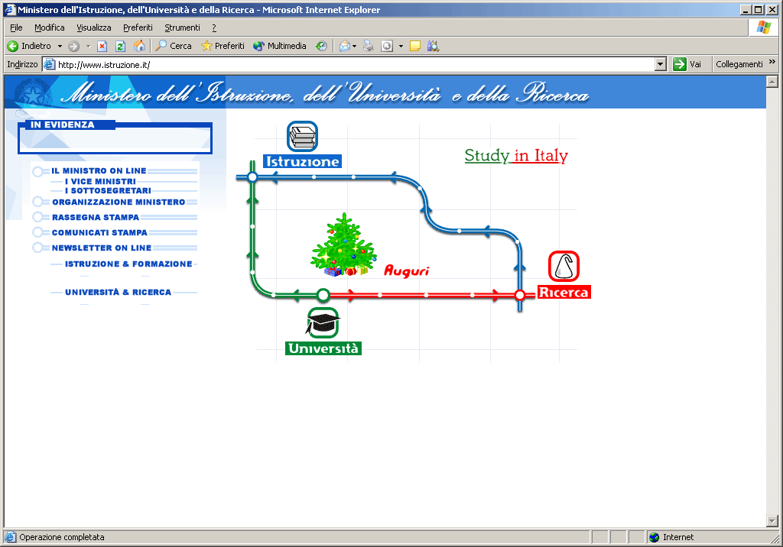Click the circle bullet beside ORGANIZZAZIONE MINISTERO
Screen dimensions: 783x547
[38, 202]
